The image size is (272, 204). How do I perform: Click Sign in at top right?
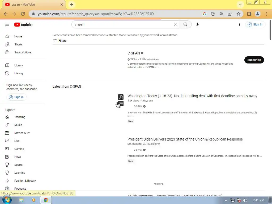coord(255,24)
